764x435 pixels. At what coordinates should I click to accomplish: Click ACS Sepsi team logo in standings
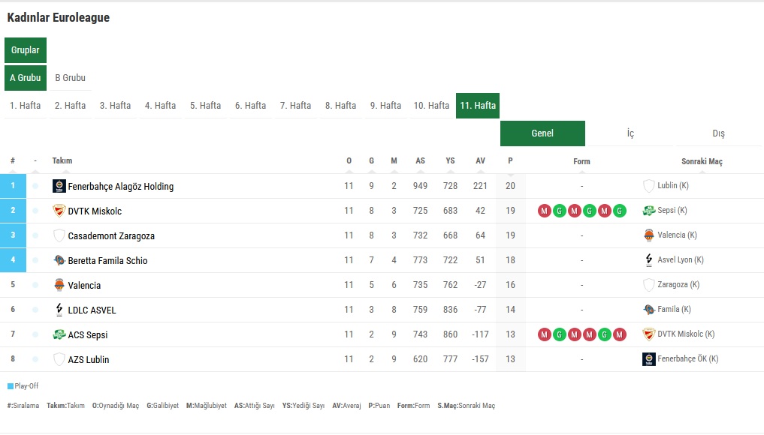[x=59, y=334]
